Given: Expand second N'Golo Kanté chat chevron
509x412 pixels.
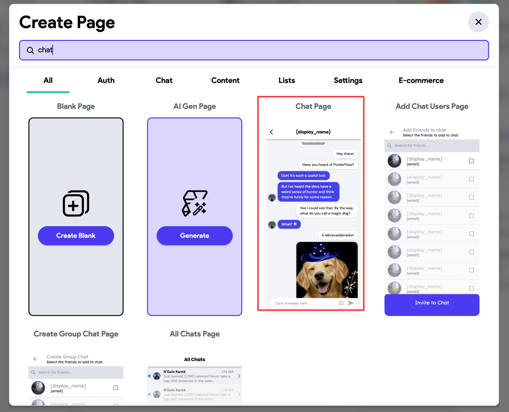Looking at the screenshot, I should pyautogui.click(x=239, y=394).
